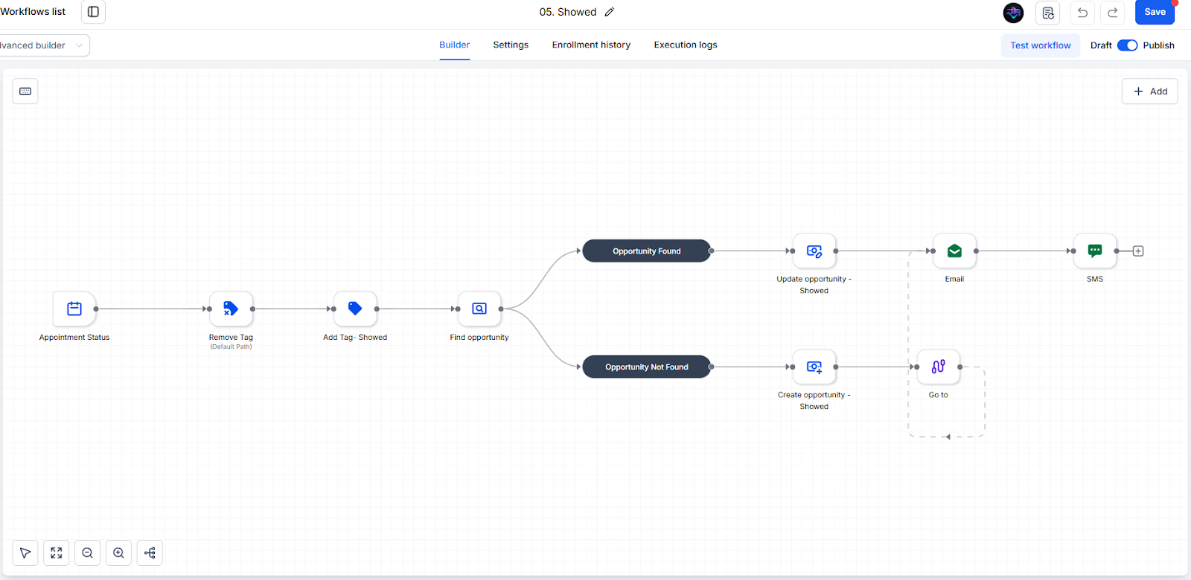Open the Find opportunity node

pos(479,309)
